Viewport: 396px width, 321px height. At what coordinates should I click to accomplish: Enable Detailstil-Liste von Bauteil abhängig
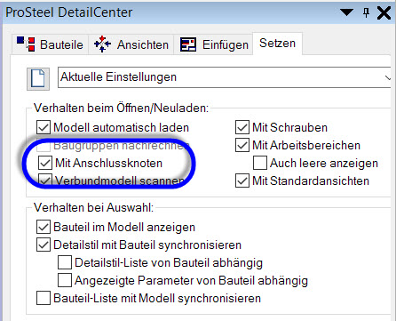click(x=65, y=262)
